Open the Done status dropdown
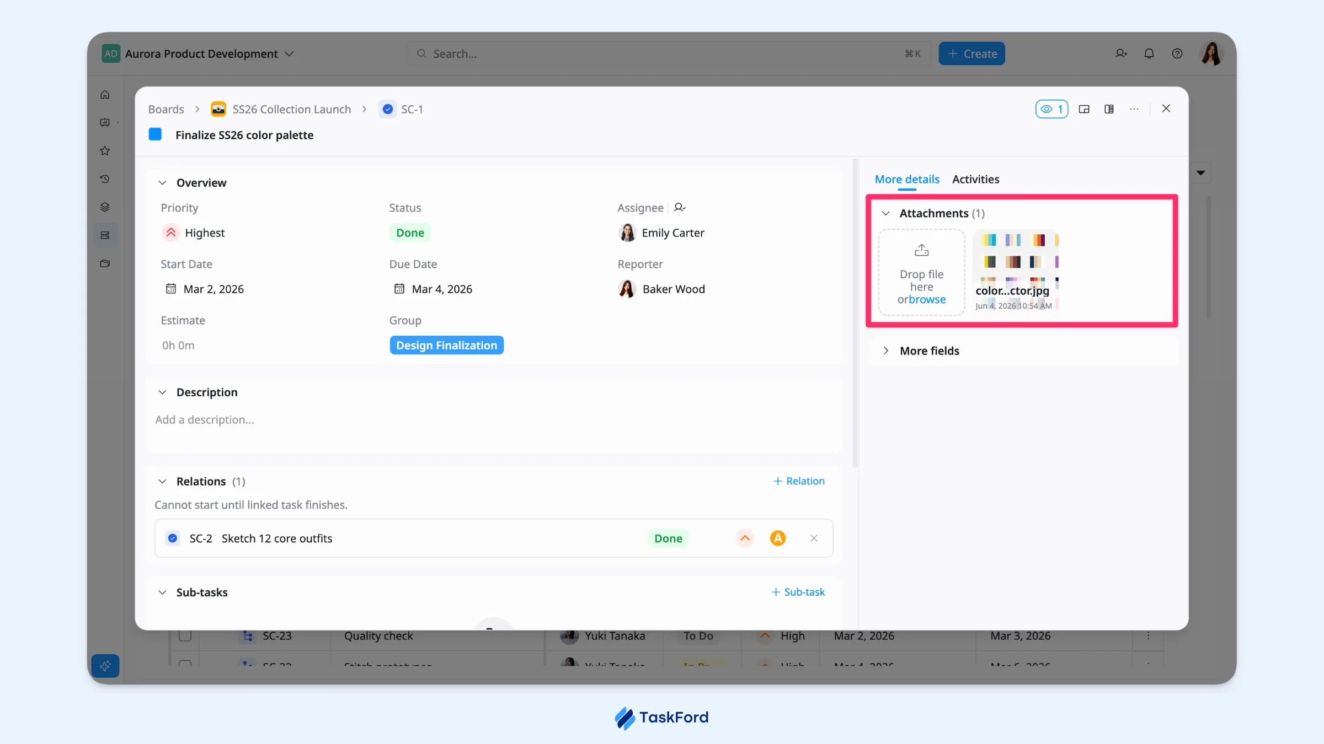 pyautogui.click(x=410, y=233)
